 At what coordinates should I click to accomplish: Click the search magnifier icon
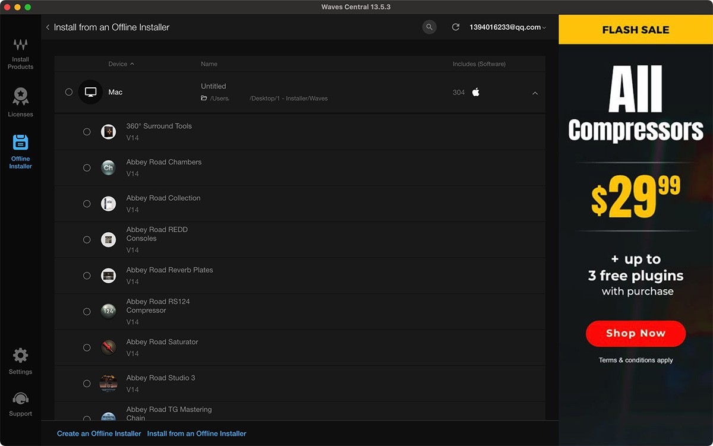click(429, 27)
